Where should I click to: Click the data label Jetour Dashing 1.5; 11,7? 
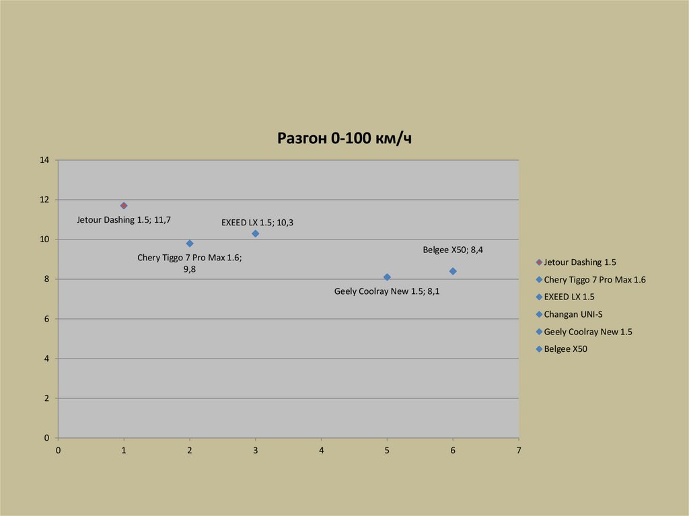pos(124,220)
